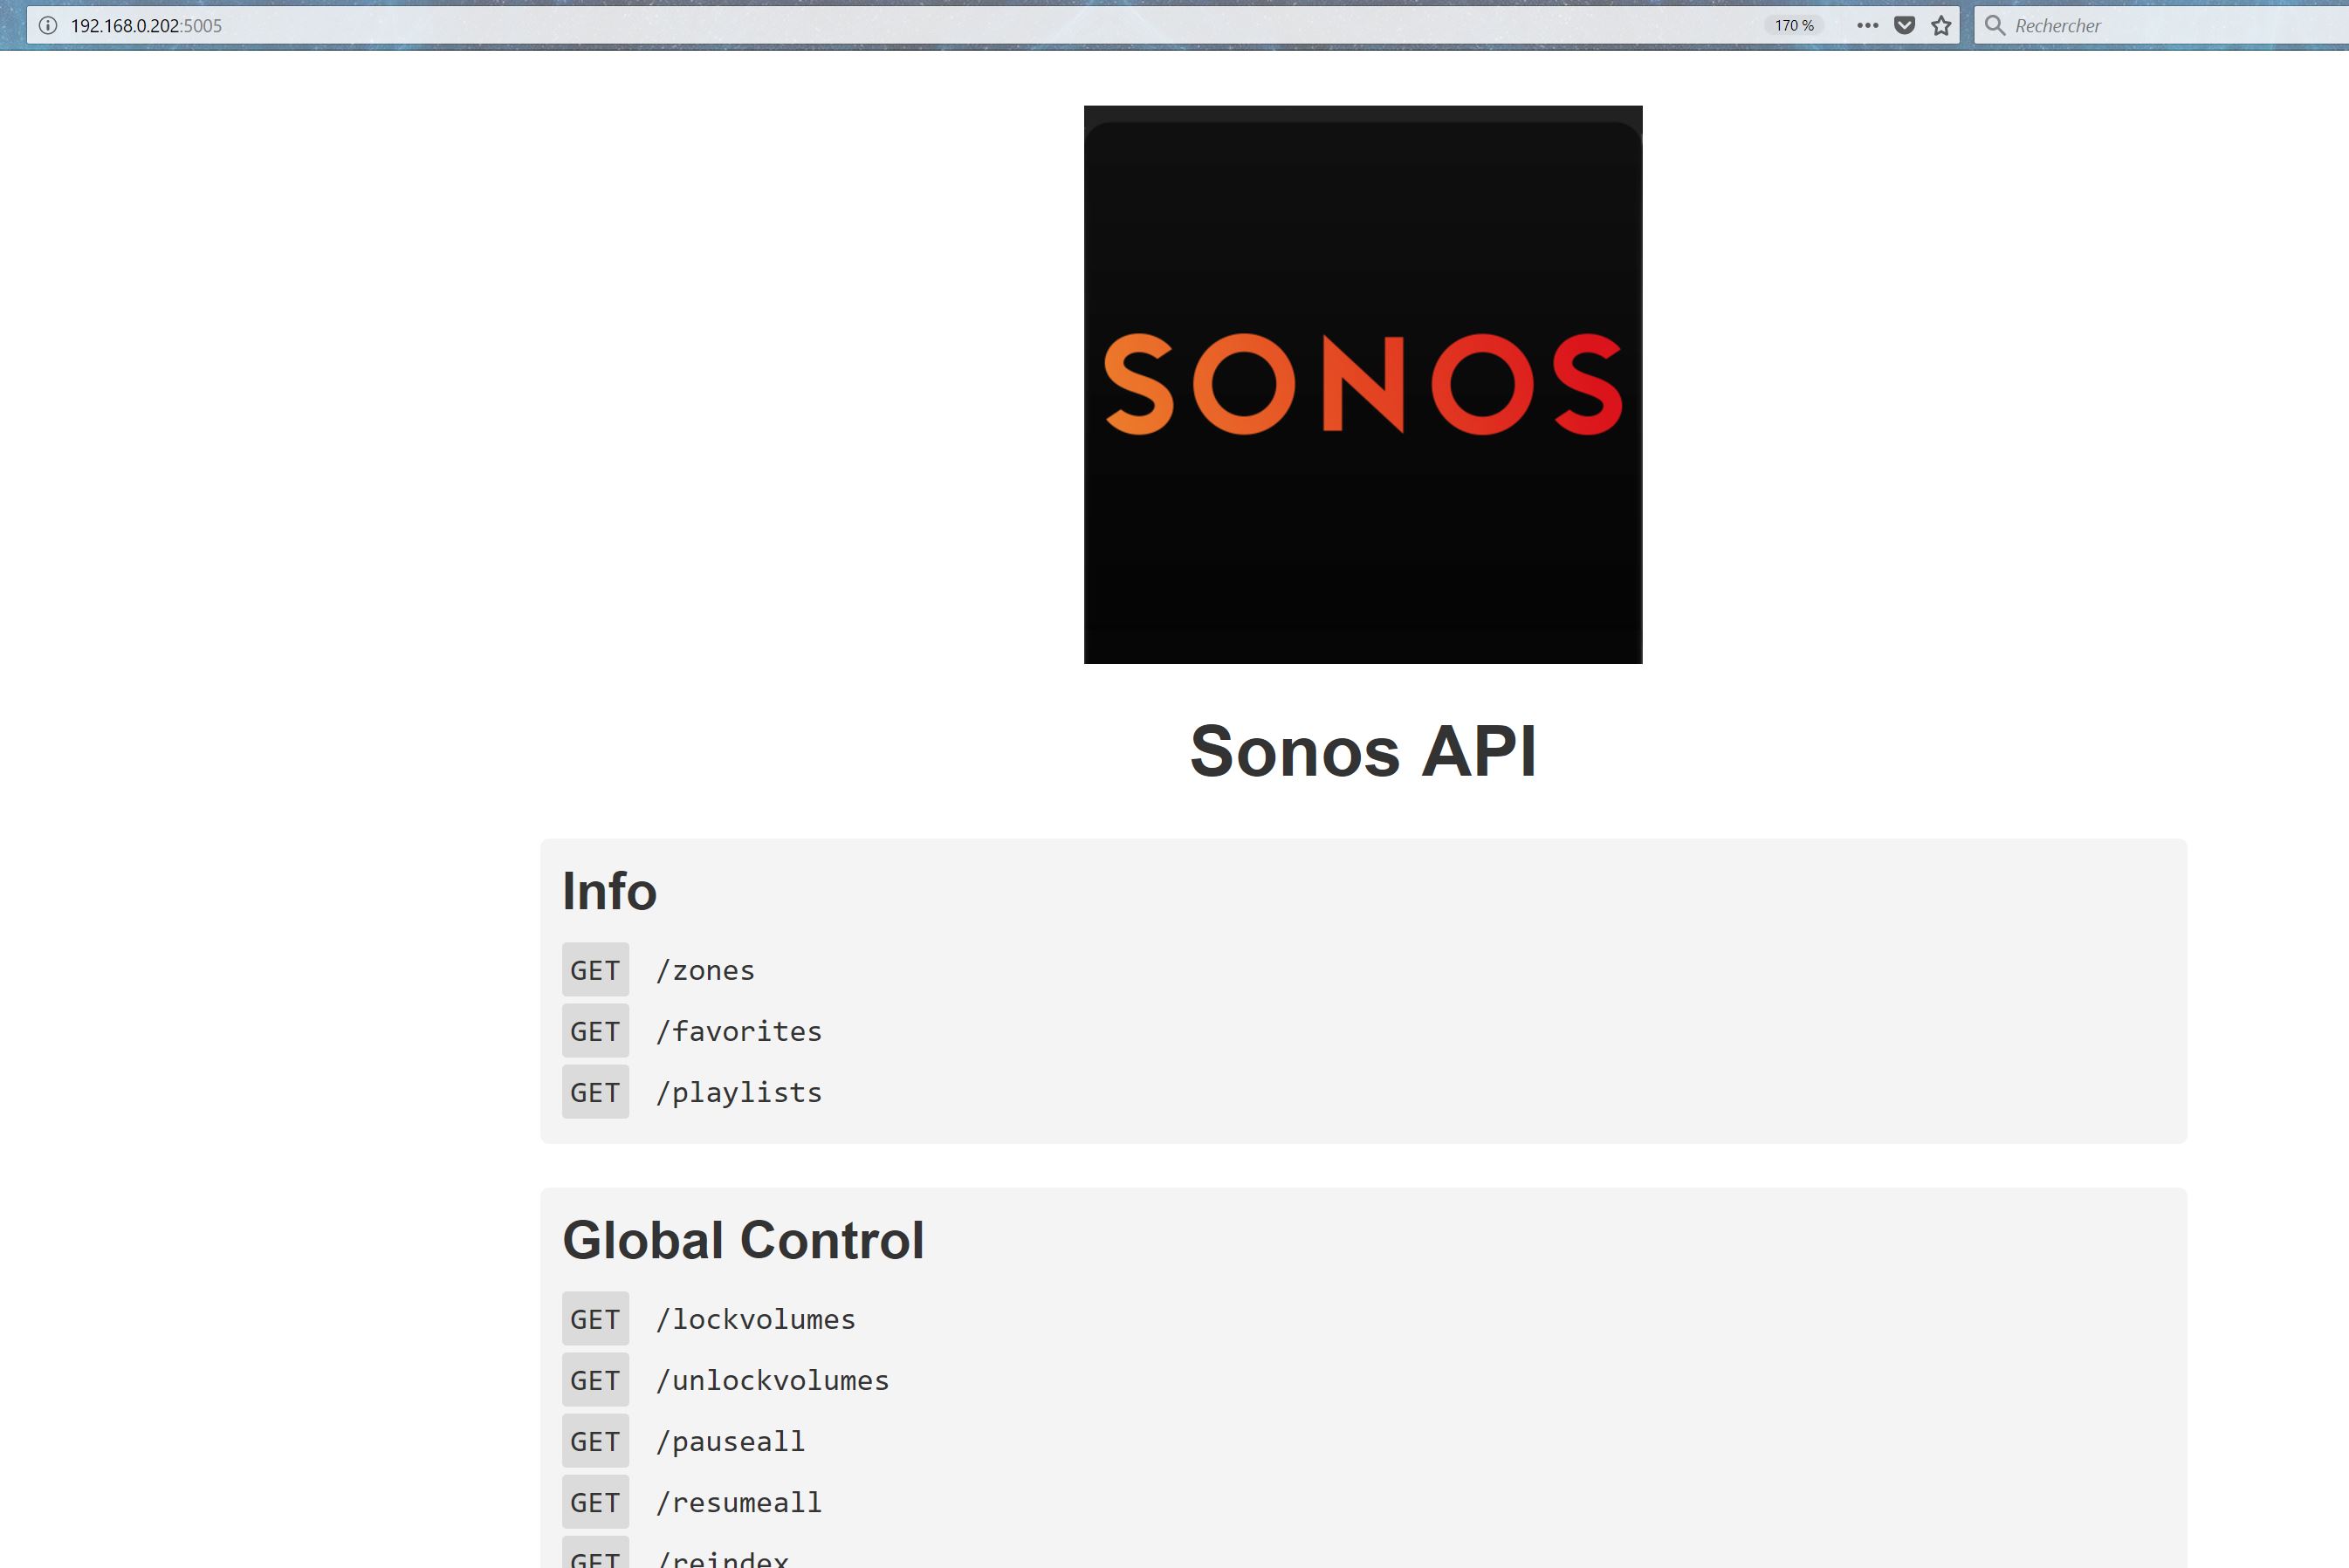The image size is (2349, 1568).
Task: Save page to Pocket icon
Action: coord(1905,26)
